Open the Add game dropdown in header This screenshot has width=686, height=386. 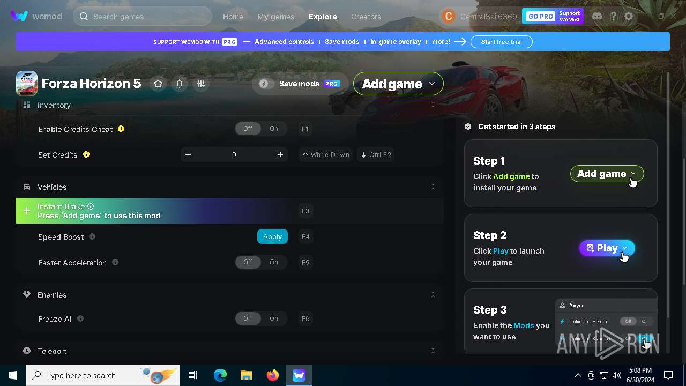[398, 84]
